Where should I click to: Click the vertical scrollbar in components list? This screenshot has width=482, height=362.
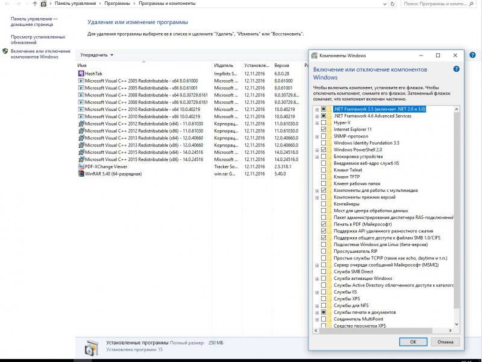457,210
